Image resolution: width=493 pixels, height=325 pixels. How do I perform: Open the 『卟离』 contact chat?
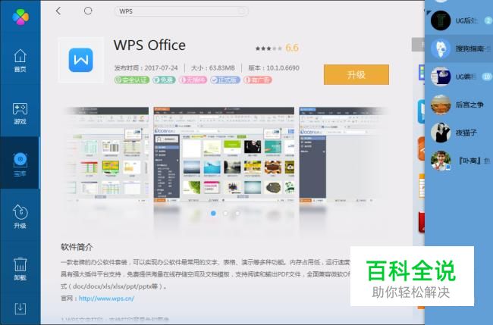click(x=459, y=161)
